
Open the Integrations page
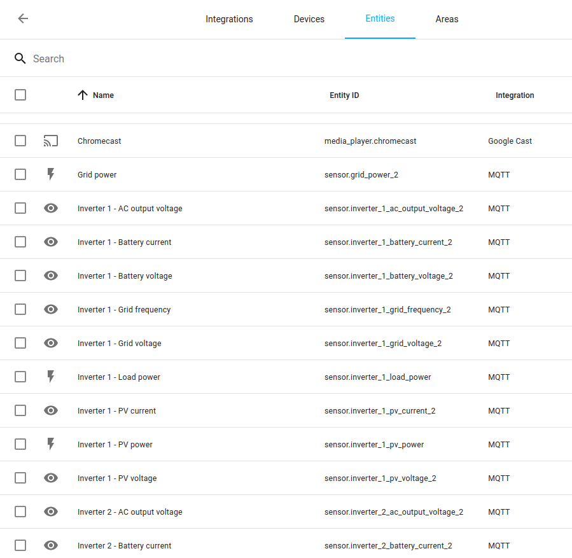[x=229, y=19]
